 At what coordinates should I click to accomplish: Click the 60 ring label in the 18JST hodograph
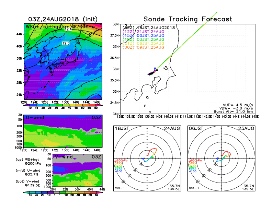[x=124, y=182]
